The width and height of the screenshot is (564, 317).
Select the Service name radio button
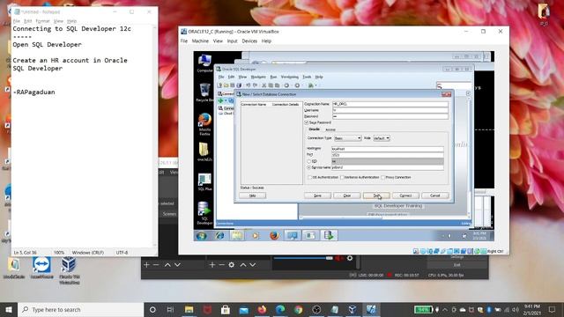308,167
